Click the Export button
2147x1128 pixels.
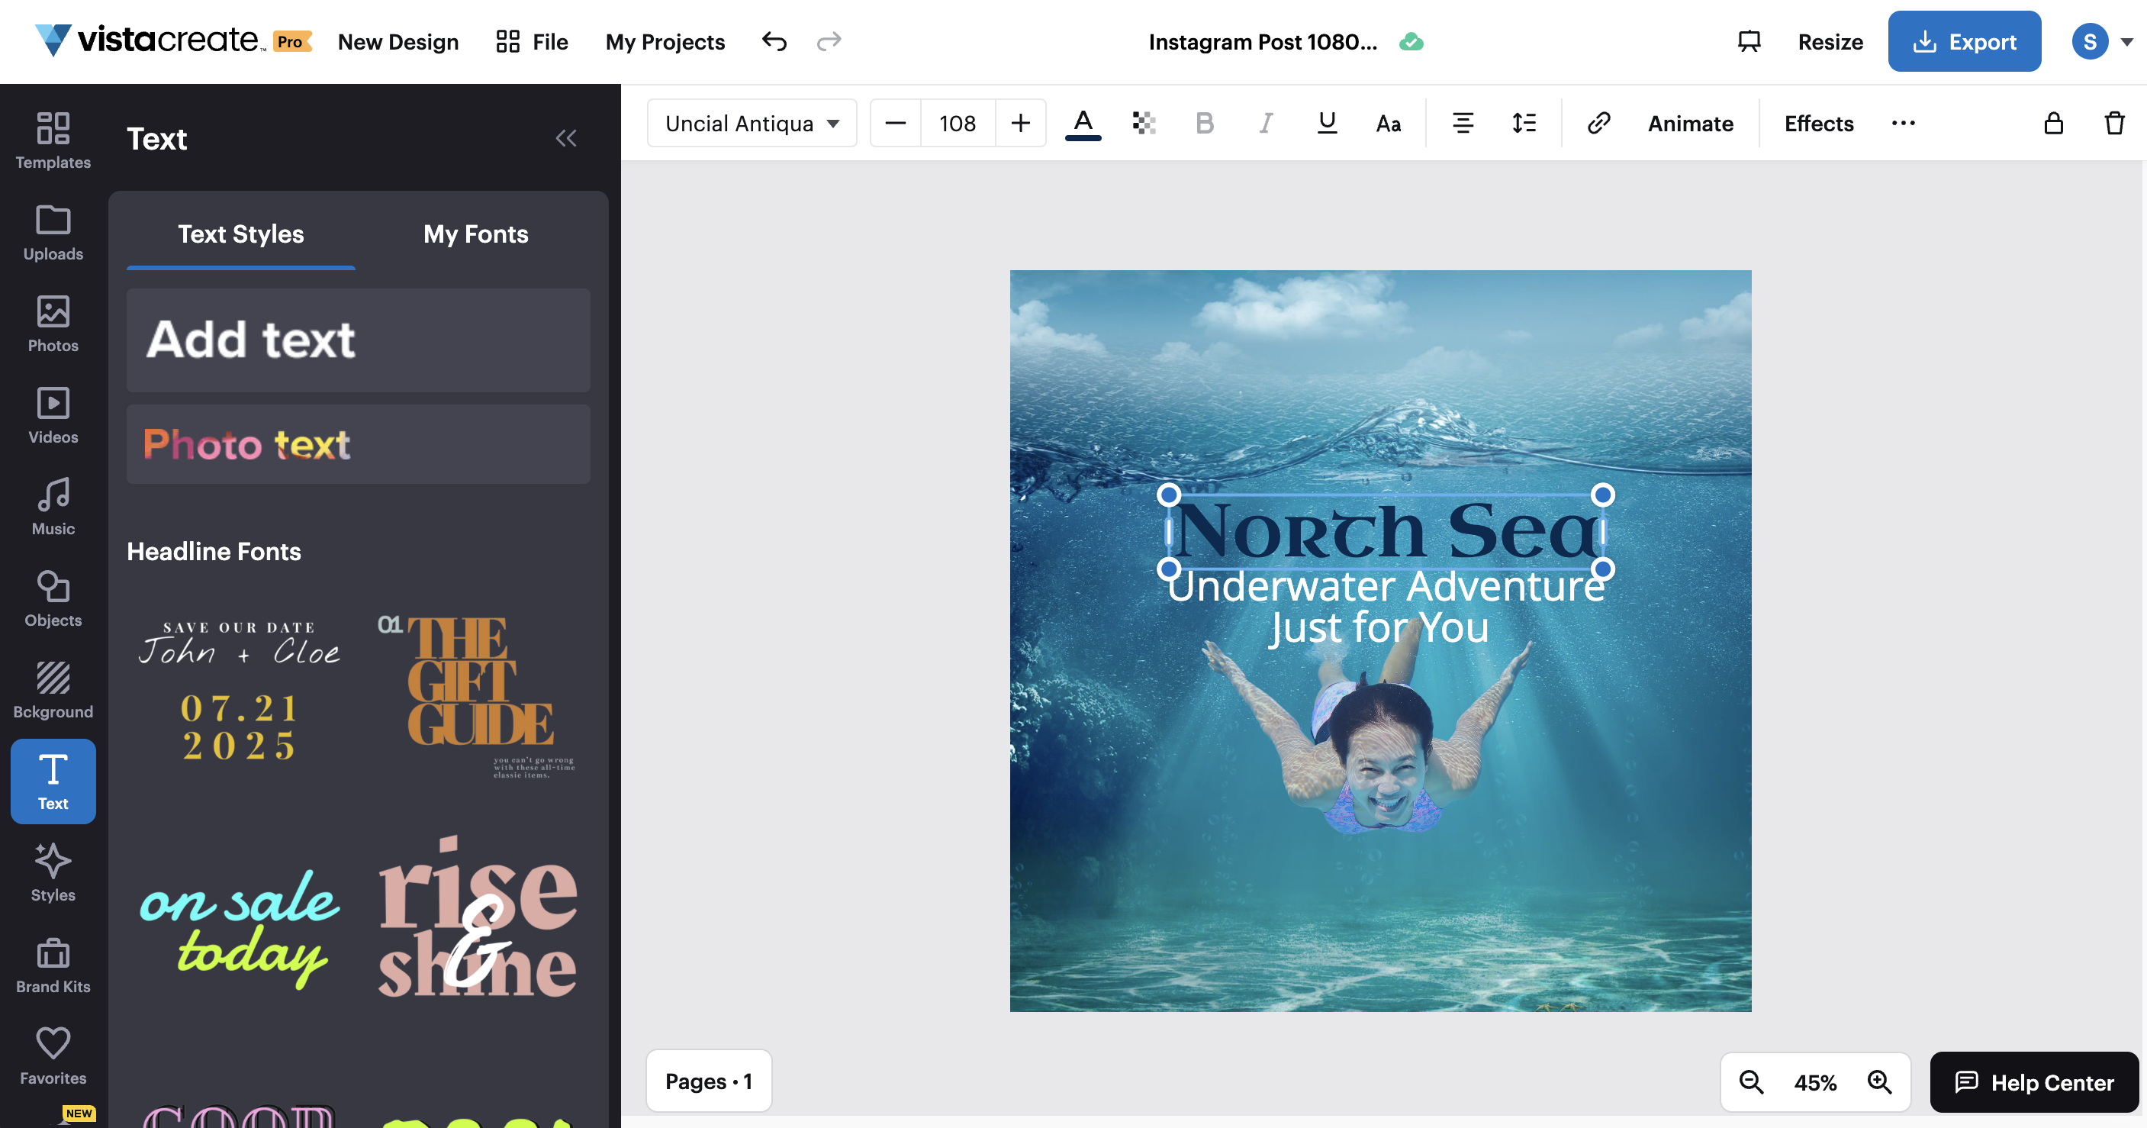click(1964, 41)
